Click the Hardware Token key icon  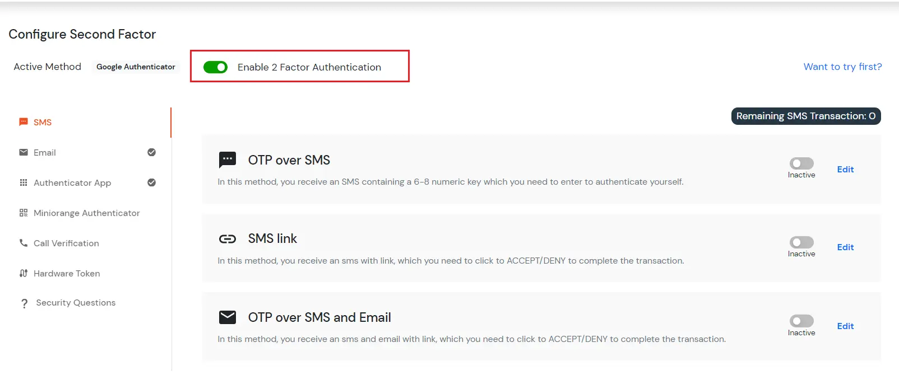[23, 273]
